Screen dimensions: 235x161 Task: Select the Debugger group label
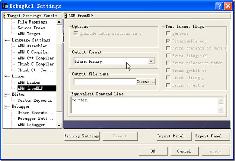click(x=21, y=106)
